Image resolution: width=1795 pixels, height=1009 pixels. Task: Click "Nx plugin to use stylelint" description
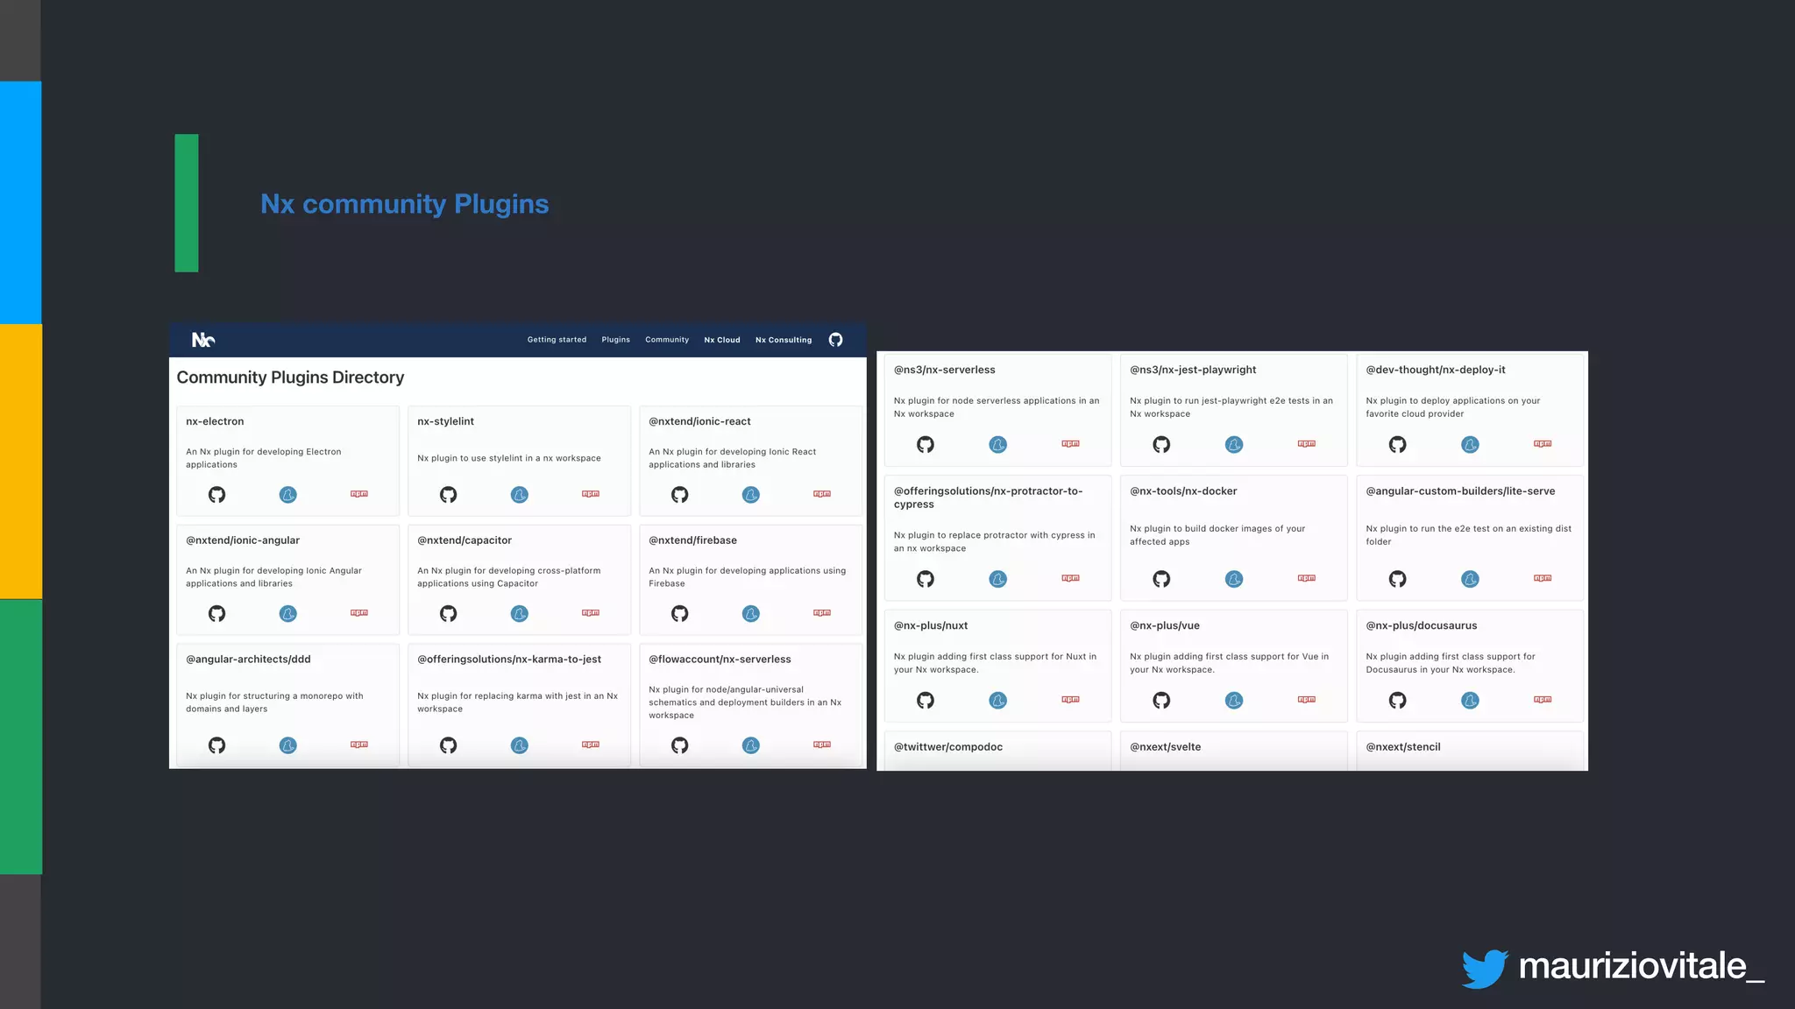coord(509,458)
